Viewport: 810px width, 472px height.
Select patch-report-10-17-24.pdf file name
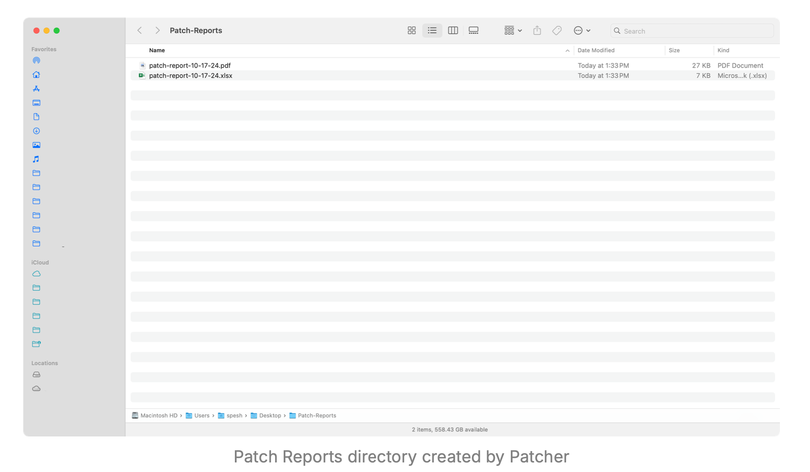190,66
